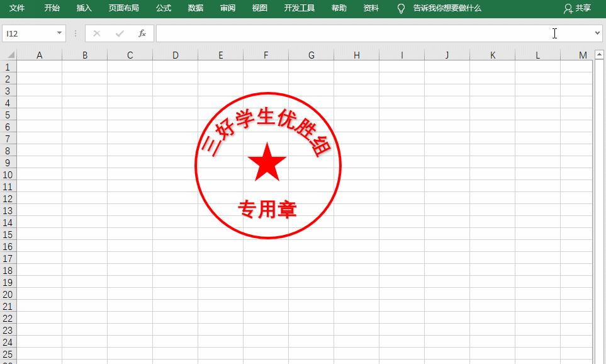This screenshot has width=606, height=364.
Task: Click inside the formula bar input
Action: click(346, 33)
